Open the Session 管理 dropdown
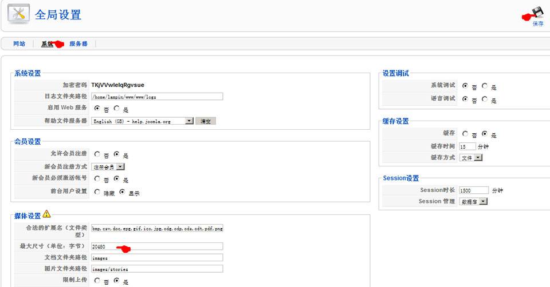The width and height of the screenshot is (550, 287). coord(484,201)
